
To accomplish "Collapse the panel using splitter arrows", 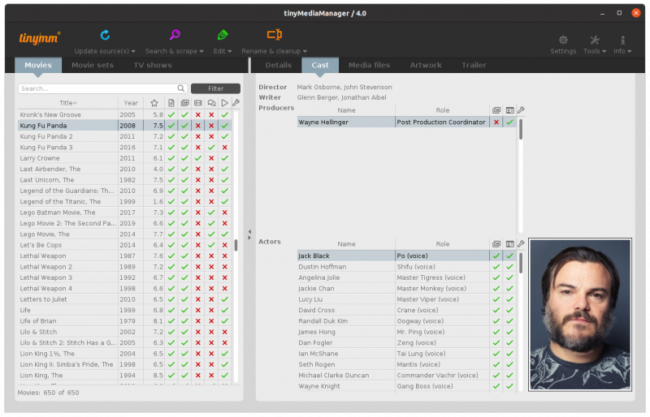I will tap(249, 234).
